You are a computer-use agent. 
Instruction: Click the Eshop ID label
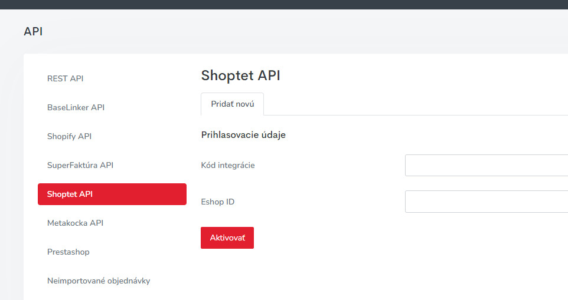[218, 202]
